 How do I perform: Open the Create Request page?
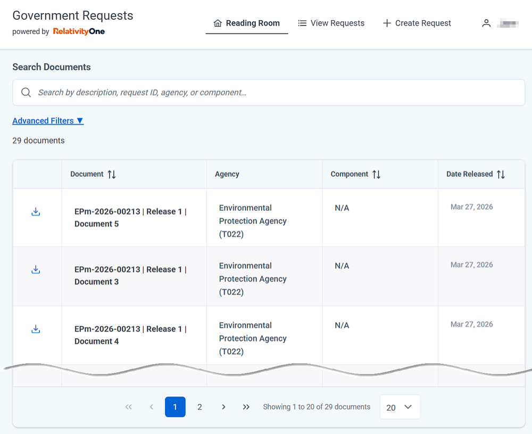click(x=417, y=23)
